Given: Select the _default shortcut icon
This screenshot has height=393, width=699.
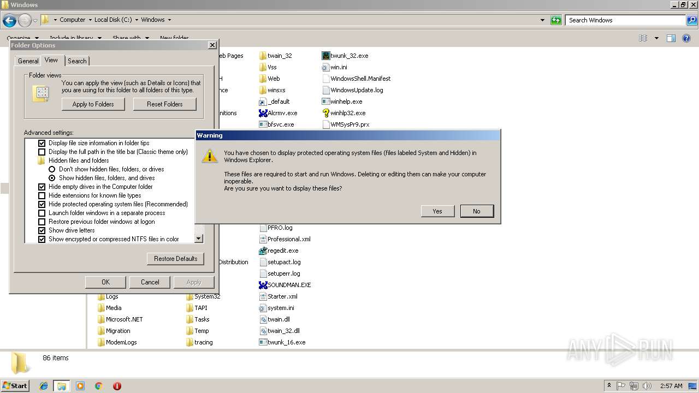Looking at the screenshot, I should pyautogui.click(x=263, y=102).
